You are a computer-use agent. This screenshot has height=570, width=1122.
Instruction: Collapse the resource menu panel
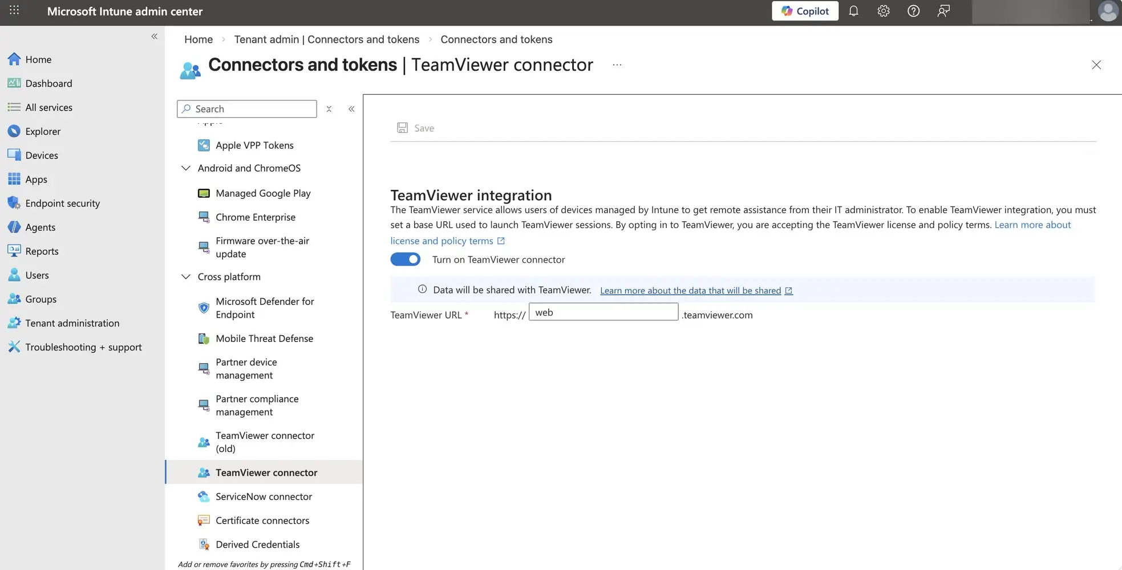coord(351,109)
